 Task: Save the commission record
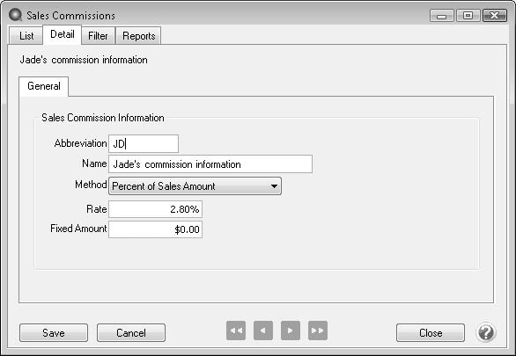[54, 332]
